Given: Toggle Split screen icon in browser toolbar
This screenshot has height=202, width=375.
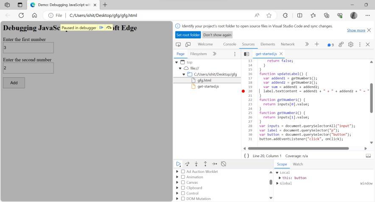Looking at the screenshot, I should click(x=299, y=16).
